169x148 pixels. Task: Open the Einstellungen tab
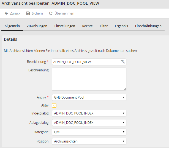[65, 26]
